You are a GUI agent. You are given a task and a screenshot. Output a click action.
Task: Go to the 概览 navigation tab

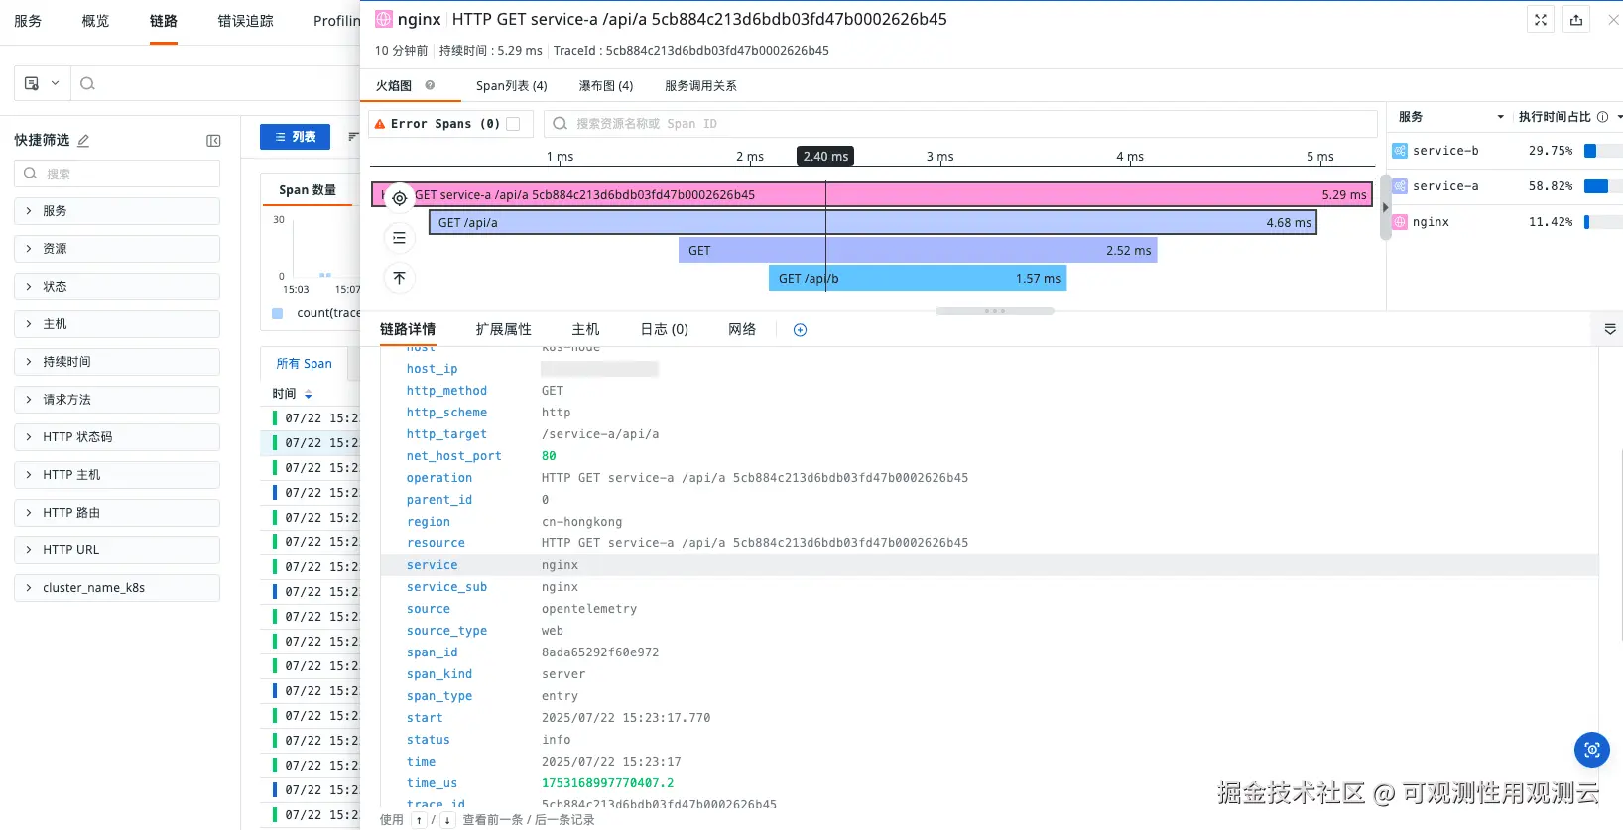point(95,21)
